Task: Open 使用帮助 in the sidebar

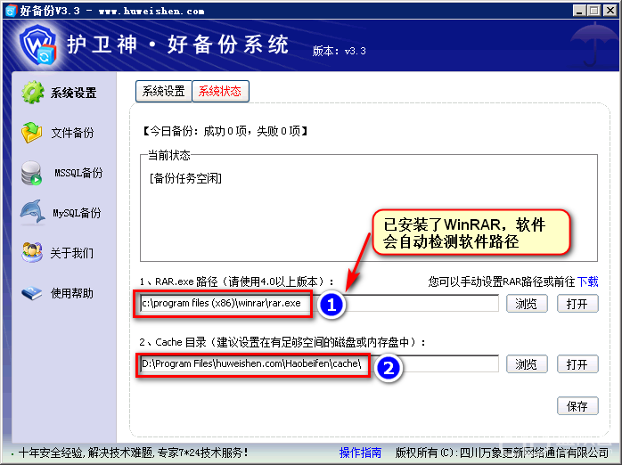Action: (x=72, y=293)
